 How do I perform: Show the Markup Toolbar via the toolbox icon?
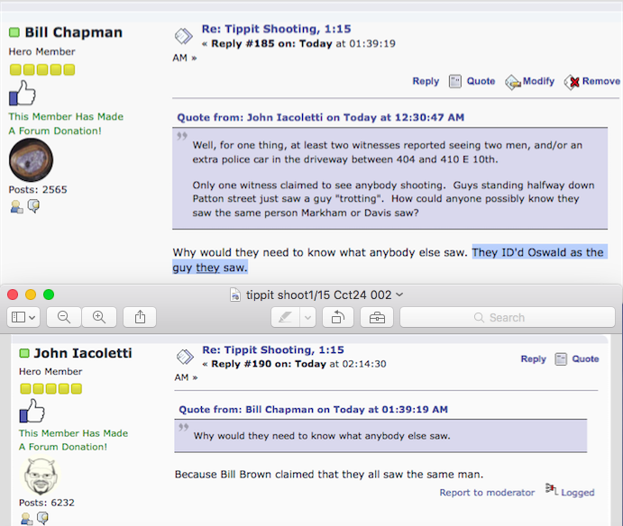click(x=377, y=317)
